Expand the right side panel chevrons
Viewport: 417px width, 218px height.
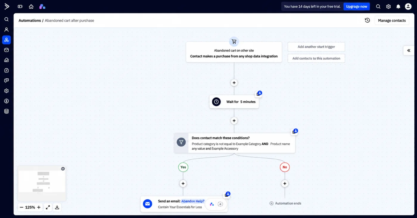point(409,51)
